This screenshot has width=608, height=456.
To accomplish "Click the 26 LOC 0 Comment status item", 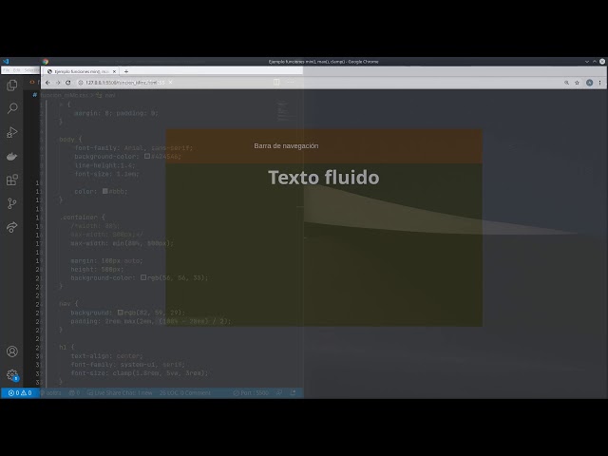I will (185, 393).
